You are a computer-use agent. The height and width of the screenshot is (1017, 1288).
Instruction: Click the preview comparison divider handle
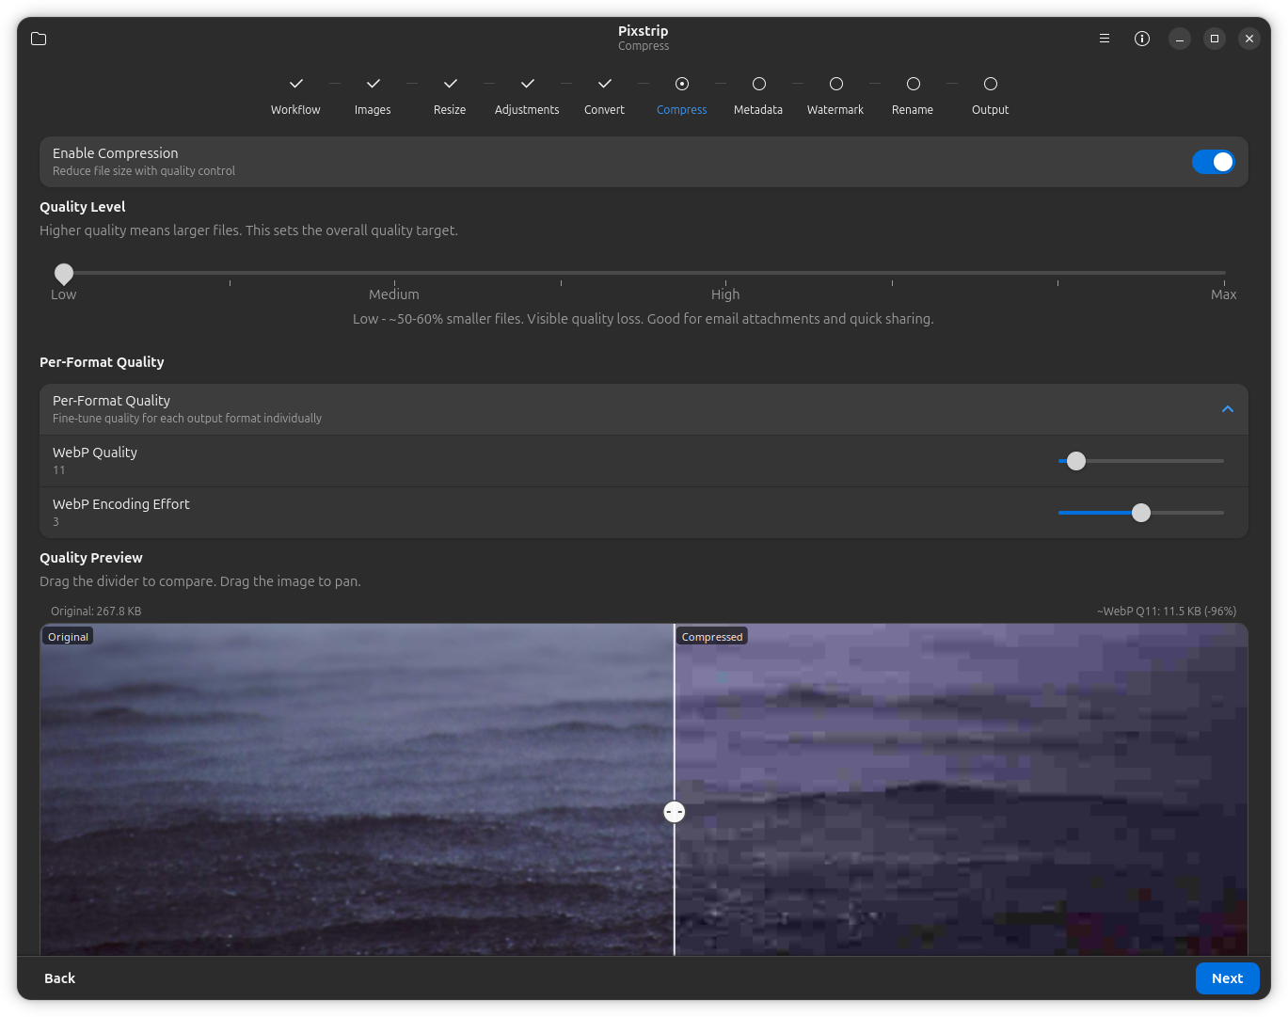point(675,812)
